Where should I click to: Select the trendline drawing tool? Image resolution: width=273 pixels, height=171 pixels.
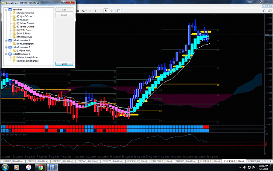pyautogui.click(x=90, y=11)
